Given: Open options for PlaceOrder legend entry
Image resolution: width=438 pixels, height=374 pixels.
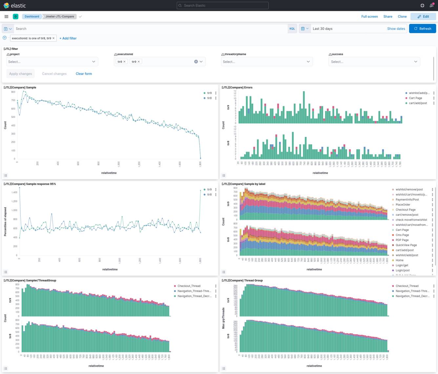Looking at the screenshot, I should point(432,205).
